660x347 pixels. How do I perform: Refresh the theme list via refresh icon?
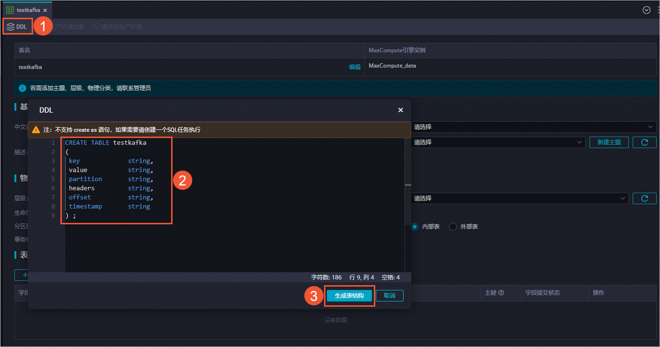pos(645,142)
